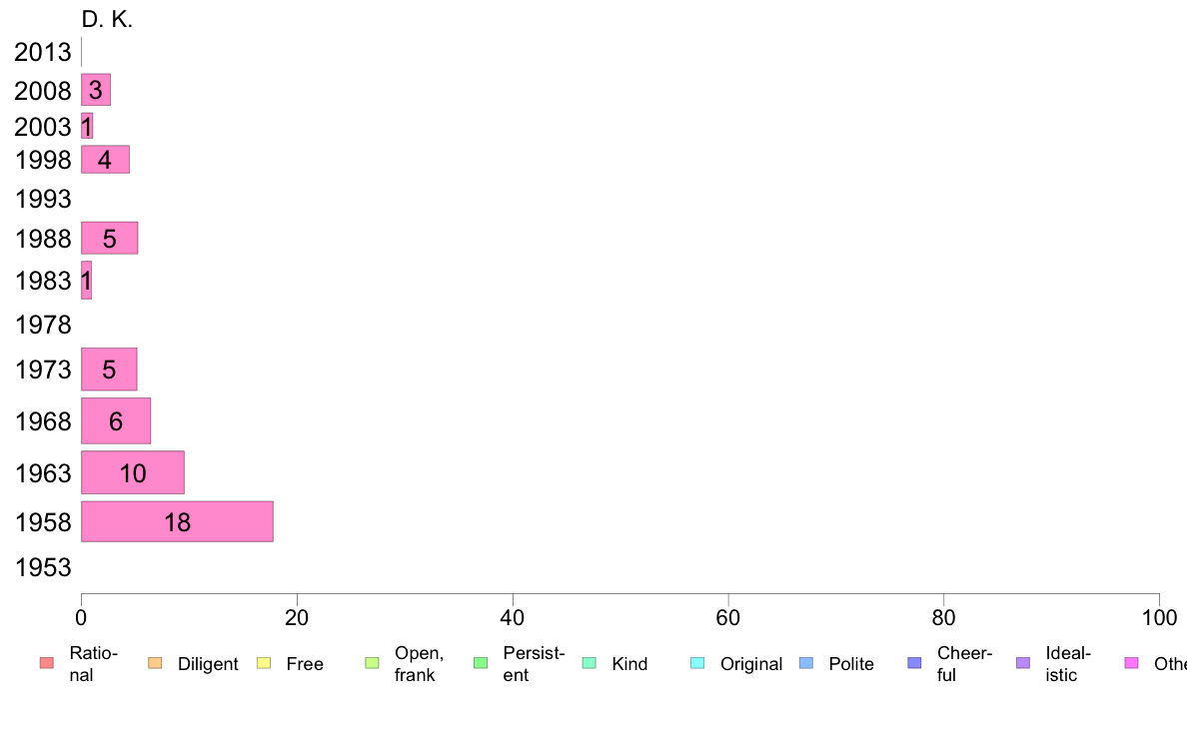
Task: Click the Polite legend blue swatch
Action: (806, 663)
